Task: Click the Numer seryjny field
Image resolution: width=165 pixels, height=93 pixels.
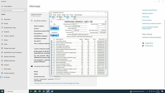Action: [x=79, y=26]
